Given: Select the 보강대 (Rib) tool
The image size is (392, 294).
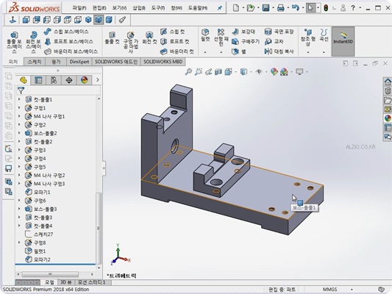Looking at the screenshot, I should [243, 32].
